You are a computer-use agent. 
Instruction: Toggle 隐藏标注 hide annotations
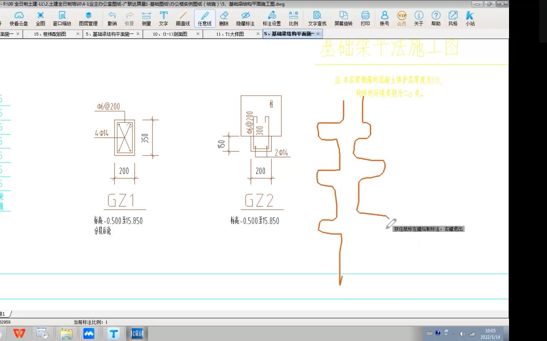coord(245,18)
